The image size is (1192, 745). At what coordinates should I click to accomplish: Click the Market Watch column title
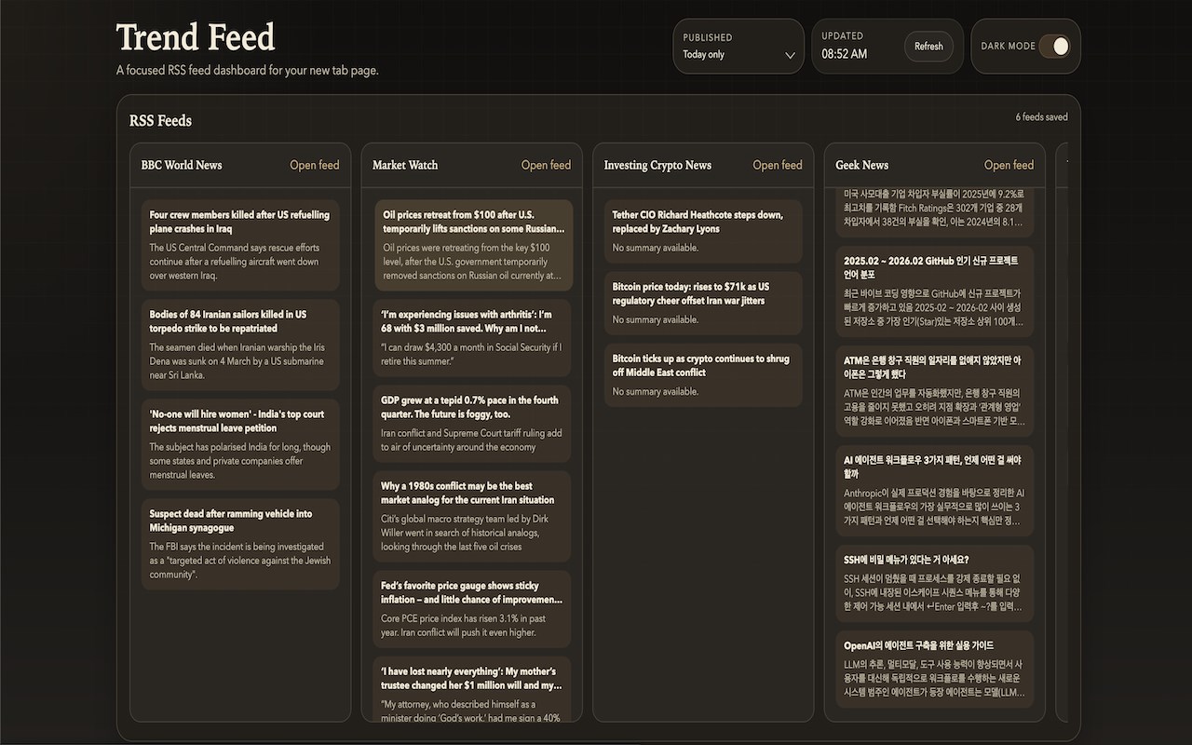pyautogui.click(x=405, y=165)
